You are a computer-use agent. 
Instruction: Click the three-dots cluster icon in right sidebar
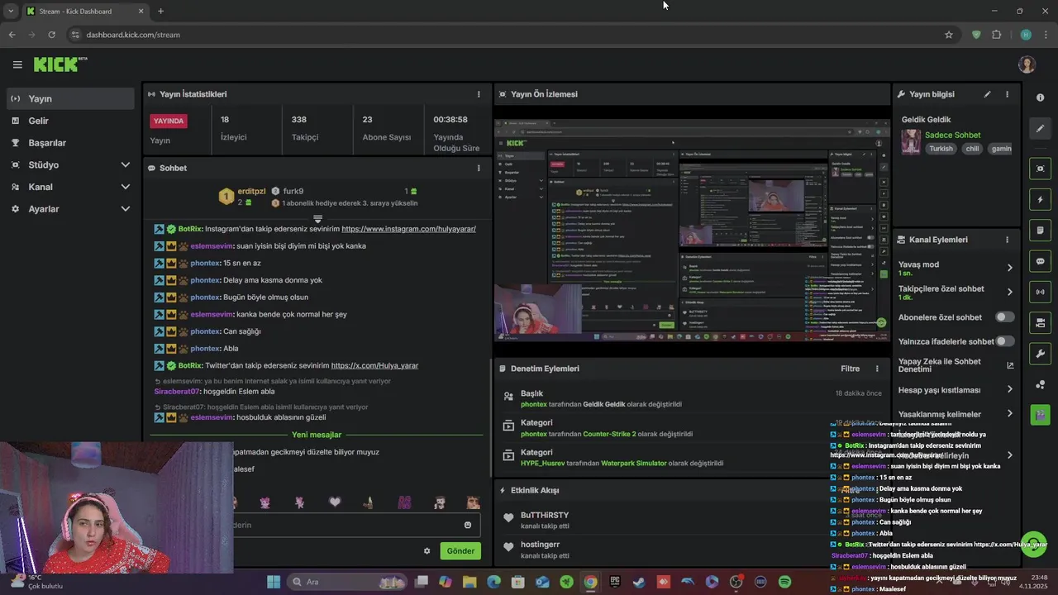click(x=1040, y=384)
